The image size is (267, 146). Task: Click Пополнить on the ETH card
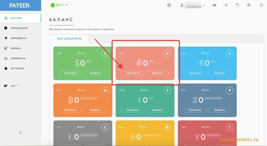(195, 110)
